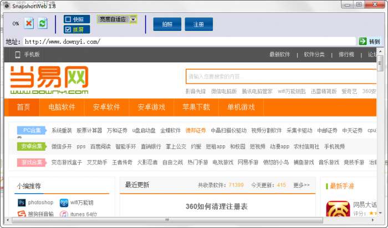Viewport: 388px width, 228px height.
Task: Open the 安卓游戏 navigation tab
Action: (151, 107)
